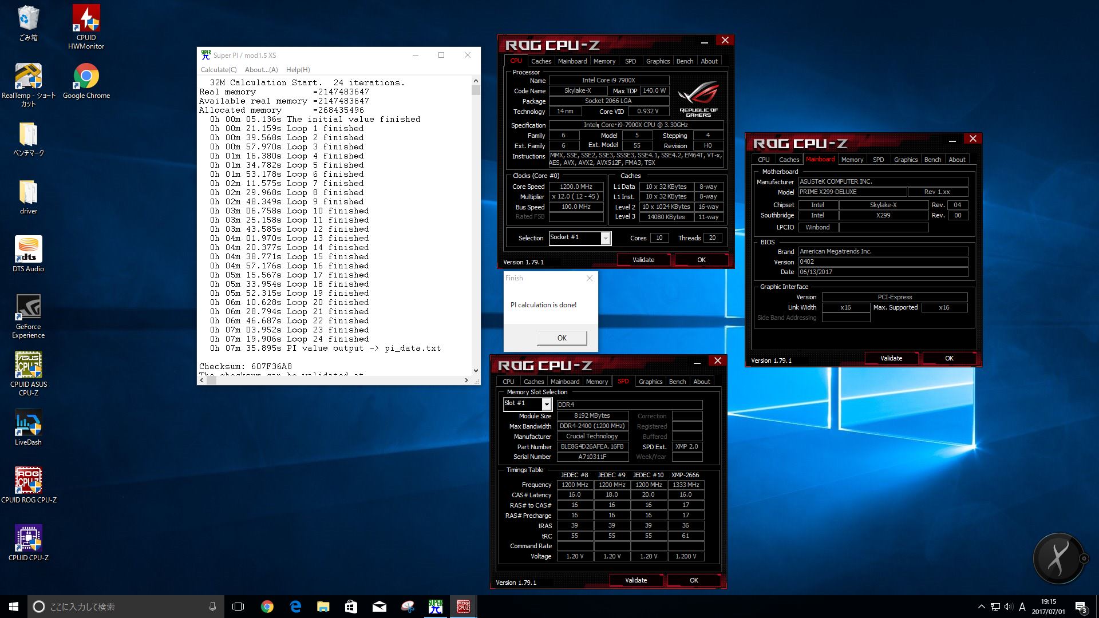
Task: Click Validate in the Mainboard window
Action: (x=891, y=358)
